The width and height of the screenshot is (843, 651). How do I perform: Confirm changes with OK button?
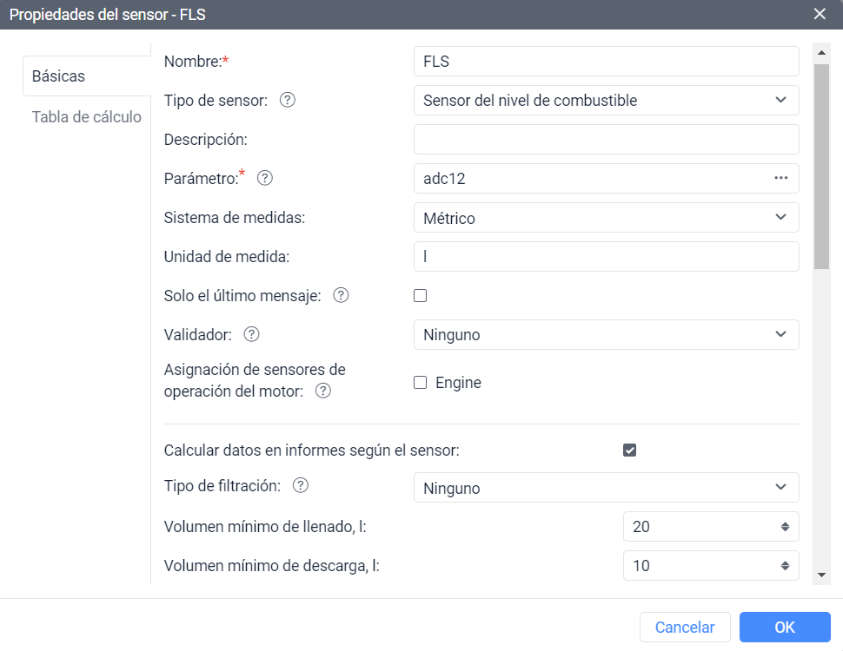[x=784, y=627]
